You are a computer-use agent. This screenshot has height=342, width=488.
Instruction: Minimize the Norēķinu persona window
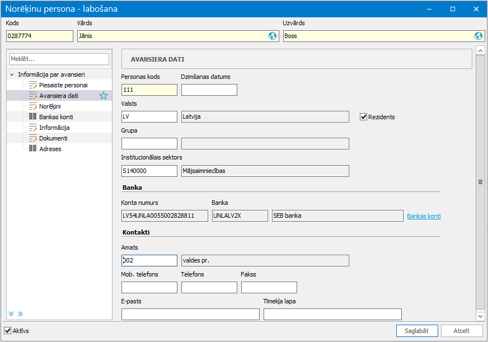[429, 9]
